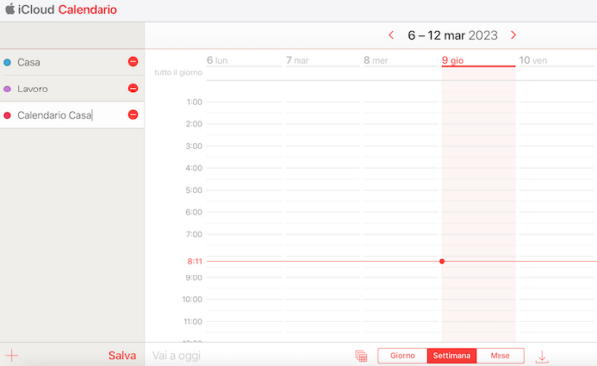This screenshot has height=366, width=597.
Task: Pick the red color dot for Calendario Casa
Action: coord(7,115)
